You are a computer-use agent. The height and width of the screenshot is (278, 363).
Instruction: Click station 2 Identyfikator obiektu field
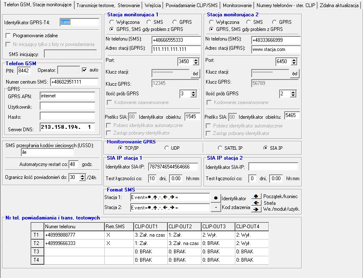[292, 115]
